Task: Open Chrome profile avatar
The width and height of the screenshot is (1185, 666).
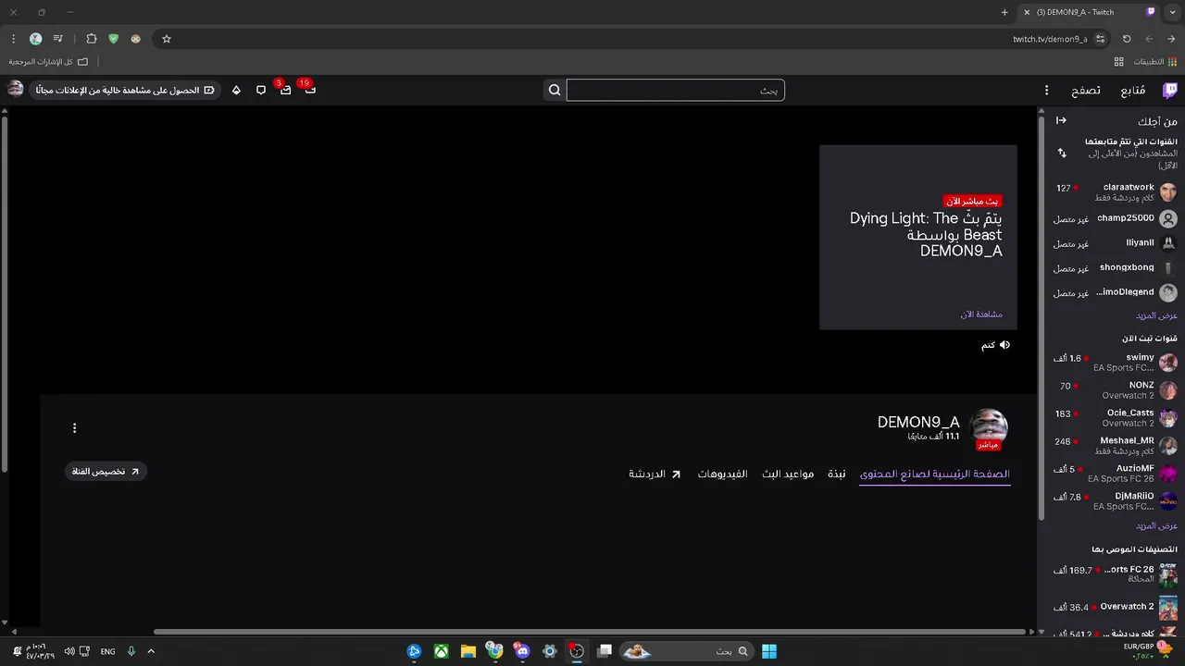Action: point(35,39)
